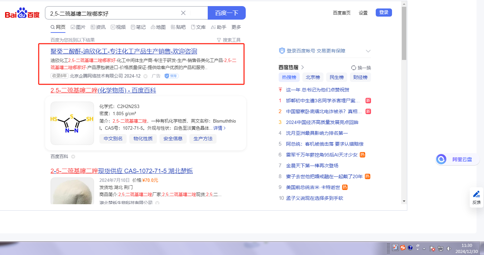Click the page vertical scrollbar thumb
This screenshot has width=484, height=255.
(x=404, y=33)
